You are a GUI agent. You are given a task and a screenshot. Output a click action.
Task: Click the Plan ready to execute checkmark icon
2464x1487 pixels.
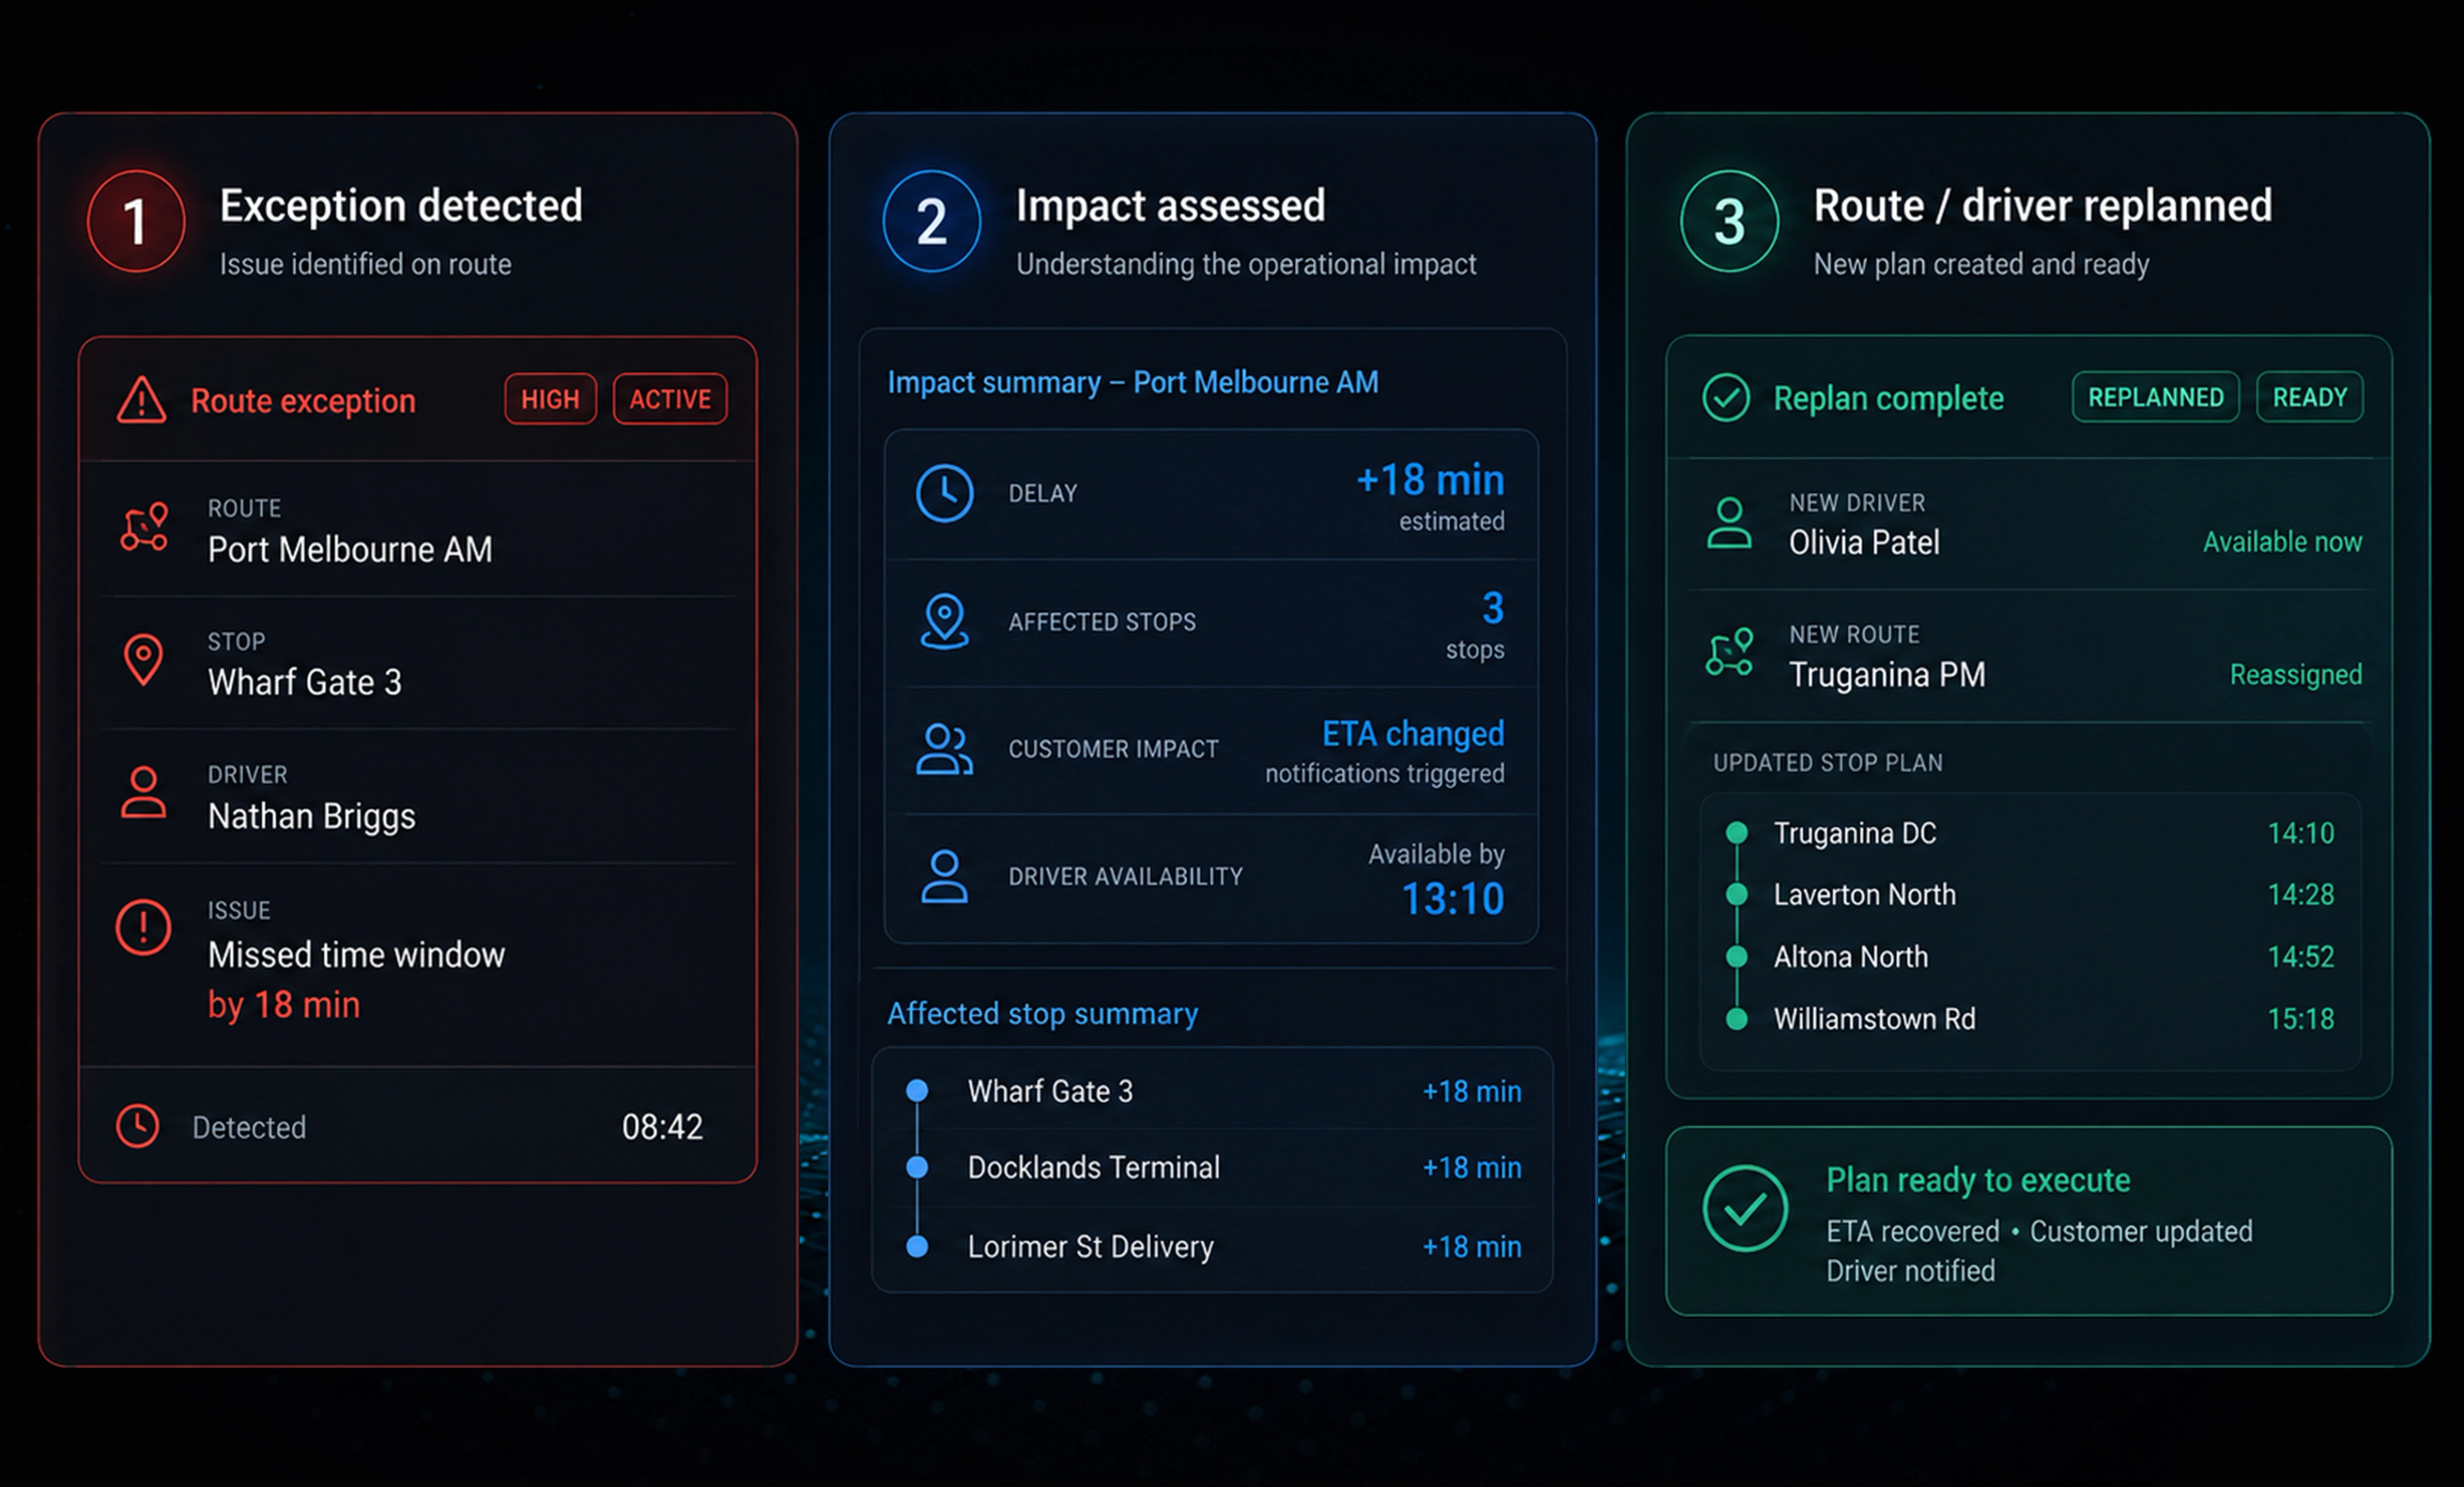click(1745, 1208)
